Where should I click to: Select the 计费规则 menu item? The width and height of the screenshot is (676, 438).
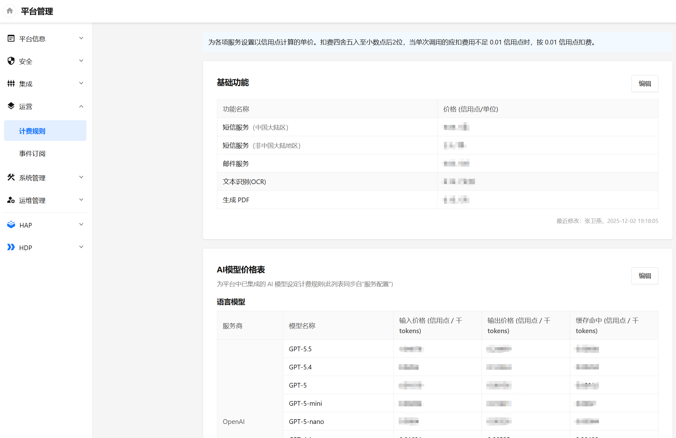[45, 131]
